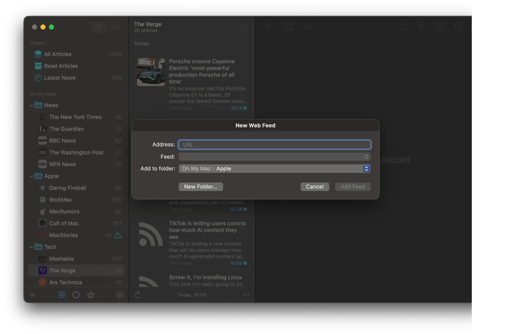Toggle the sidebar list view mode
Screen dimensions: 511x334
coord(98,27)
